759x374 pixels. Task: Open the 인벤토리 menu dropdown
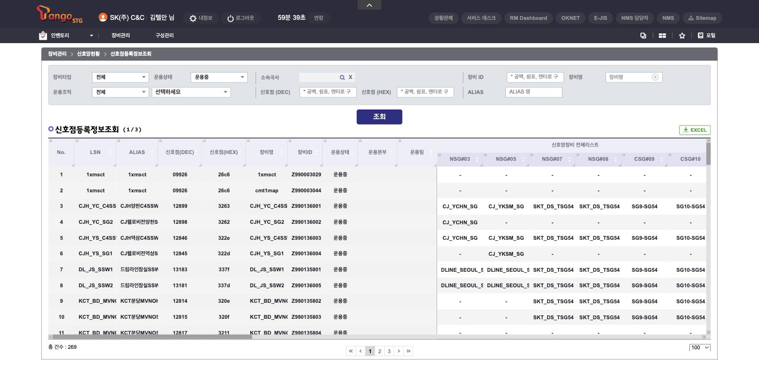tap(67, 35)
